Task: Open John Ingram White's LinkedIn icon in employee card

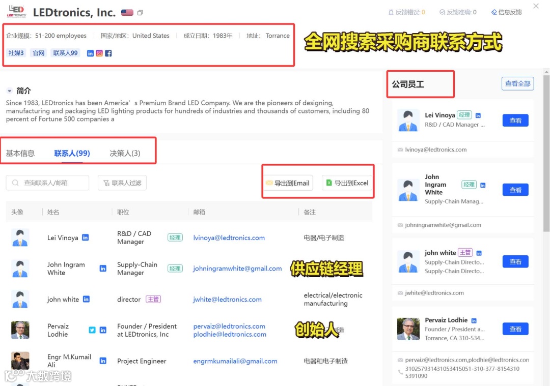Action: tap(483, 185)
